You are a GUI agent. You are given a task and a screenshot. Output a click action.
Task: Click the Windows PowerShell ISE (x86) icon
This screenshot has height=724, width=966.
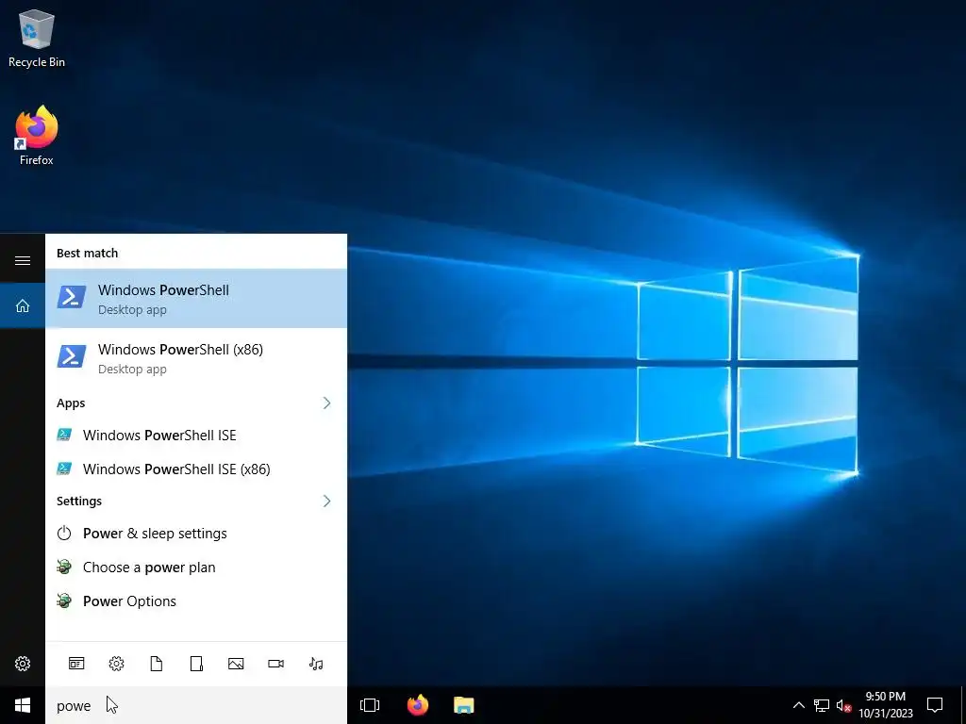pyautogui.click(x=64, y=469)
